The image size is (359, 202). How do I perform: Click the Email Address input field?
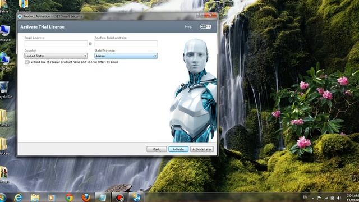click(x=56, y=44)
